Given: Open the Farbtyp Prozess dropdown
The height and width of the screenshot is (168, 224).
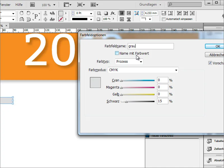Looking at the screenshot, I should click(x=129, y=62).
